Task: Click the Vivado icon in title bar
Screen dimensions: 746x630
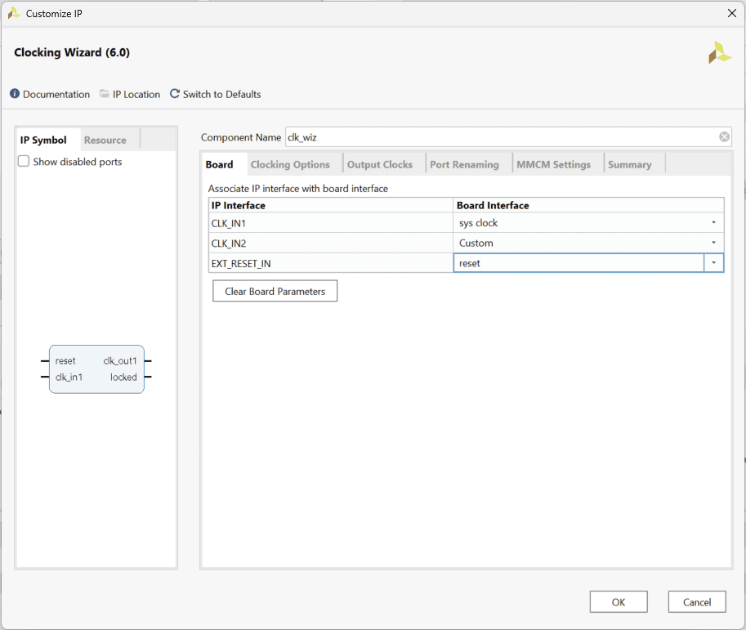Action: click(x=14, y=13)
